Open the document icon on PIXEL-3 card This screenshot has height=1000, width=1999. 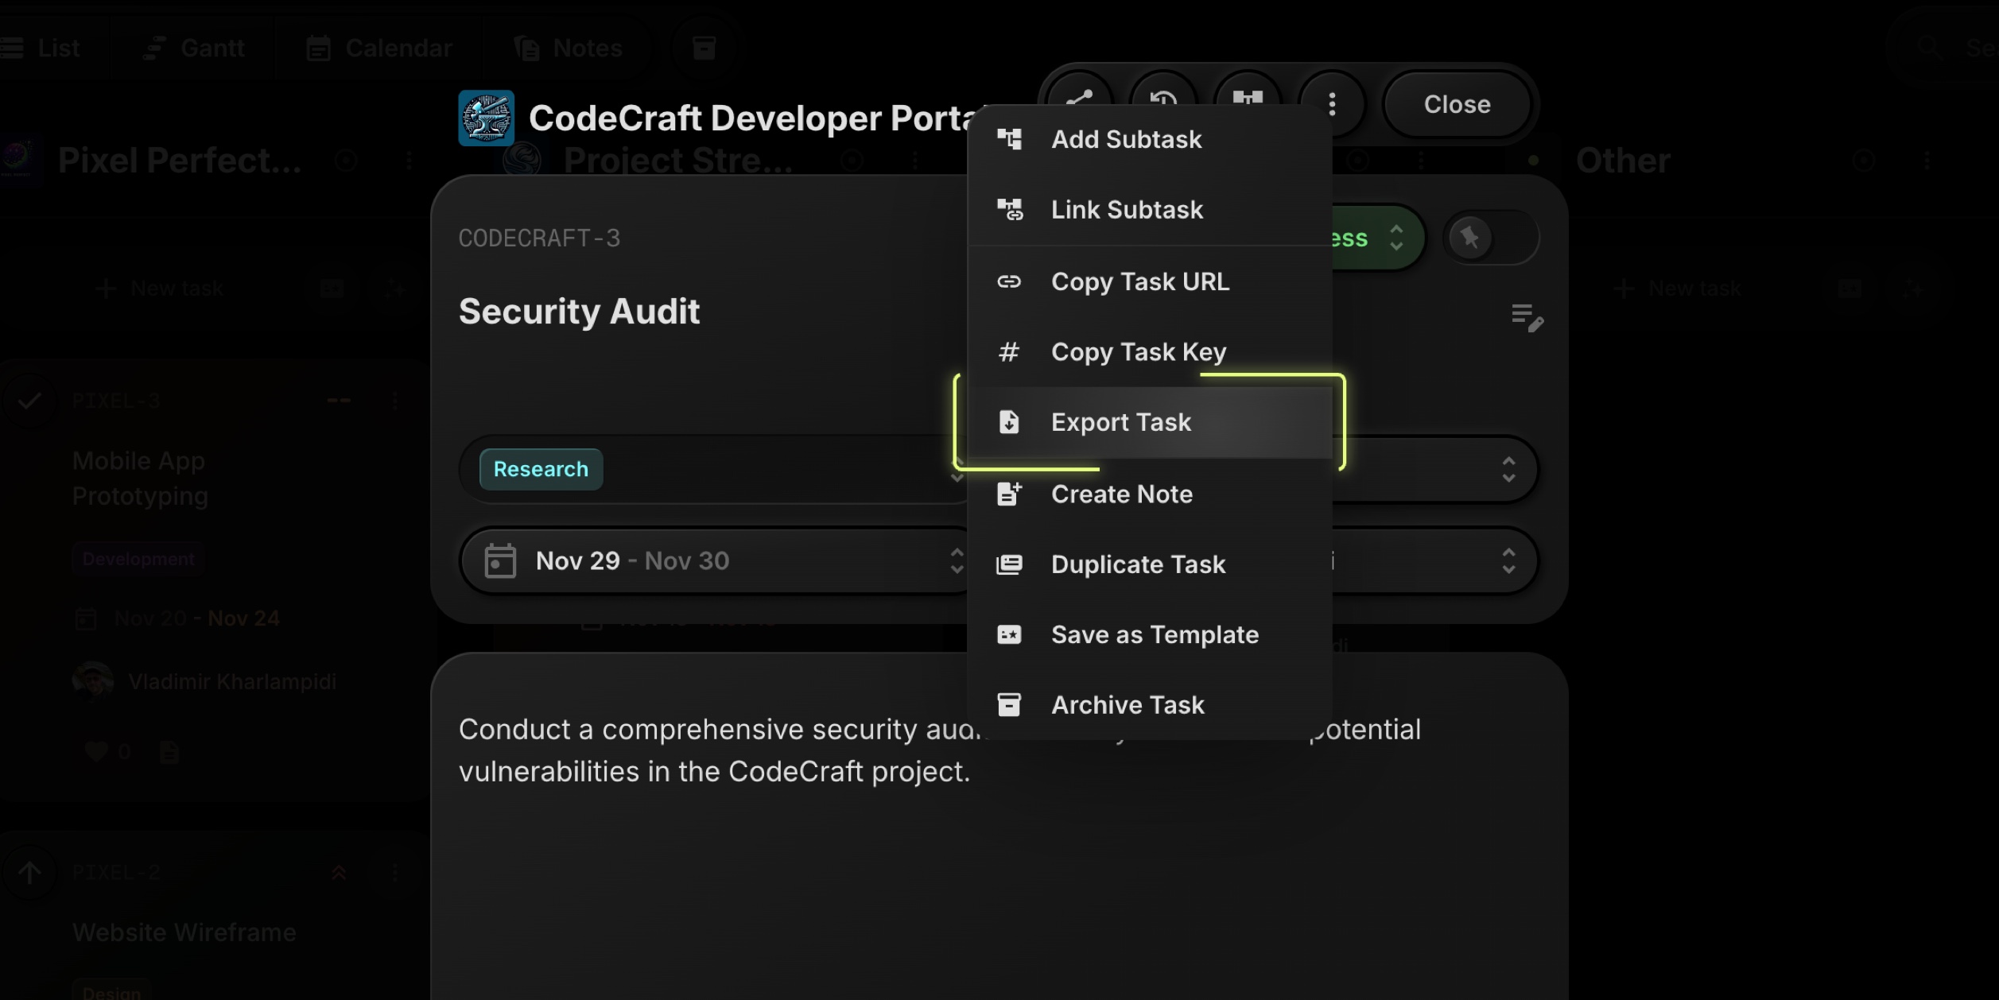click(168, 750)
